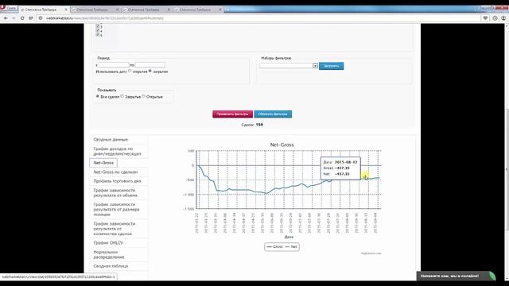
Task: Go back with the browser back arrow
Action: (x=6, y=18)
